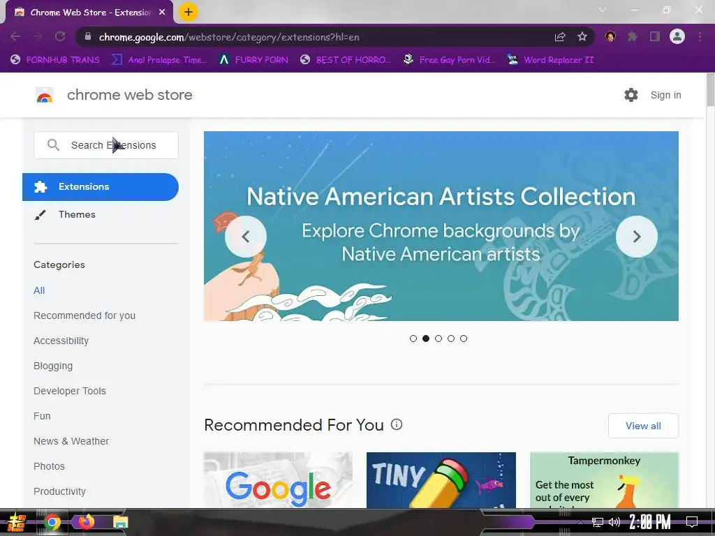Image resolution: width=715 pixels, height=536 pixels.
Task: Click the Chrome Web Store logo
Action: pos(45,95)
